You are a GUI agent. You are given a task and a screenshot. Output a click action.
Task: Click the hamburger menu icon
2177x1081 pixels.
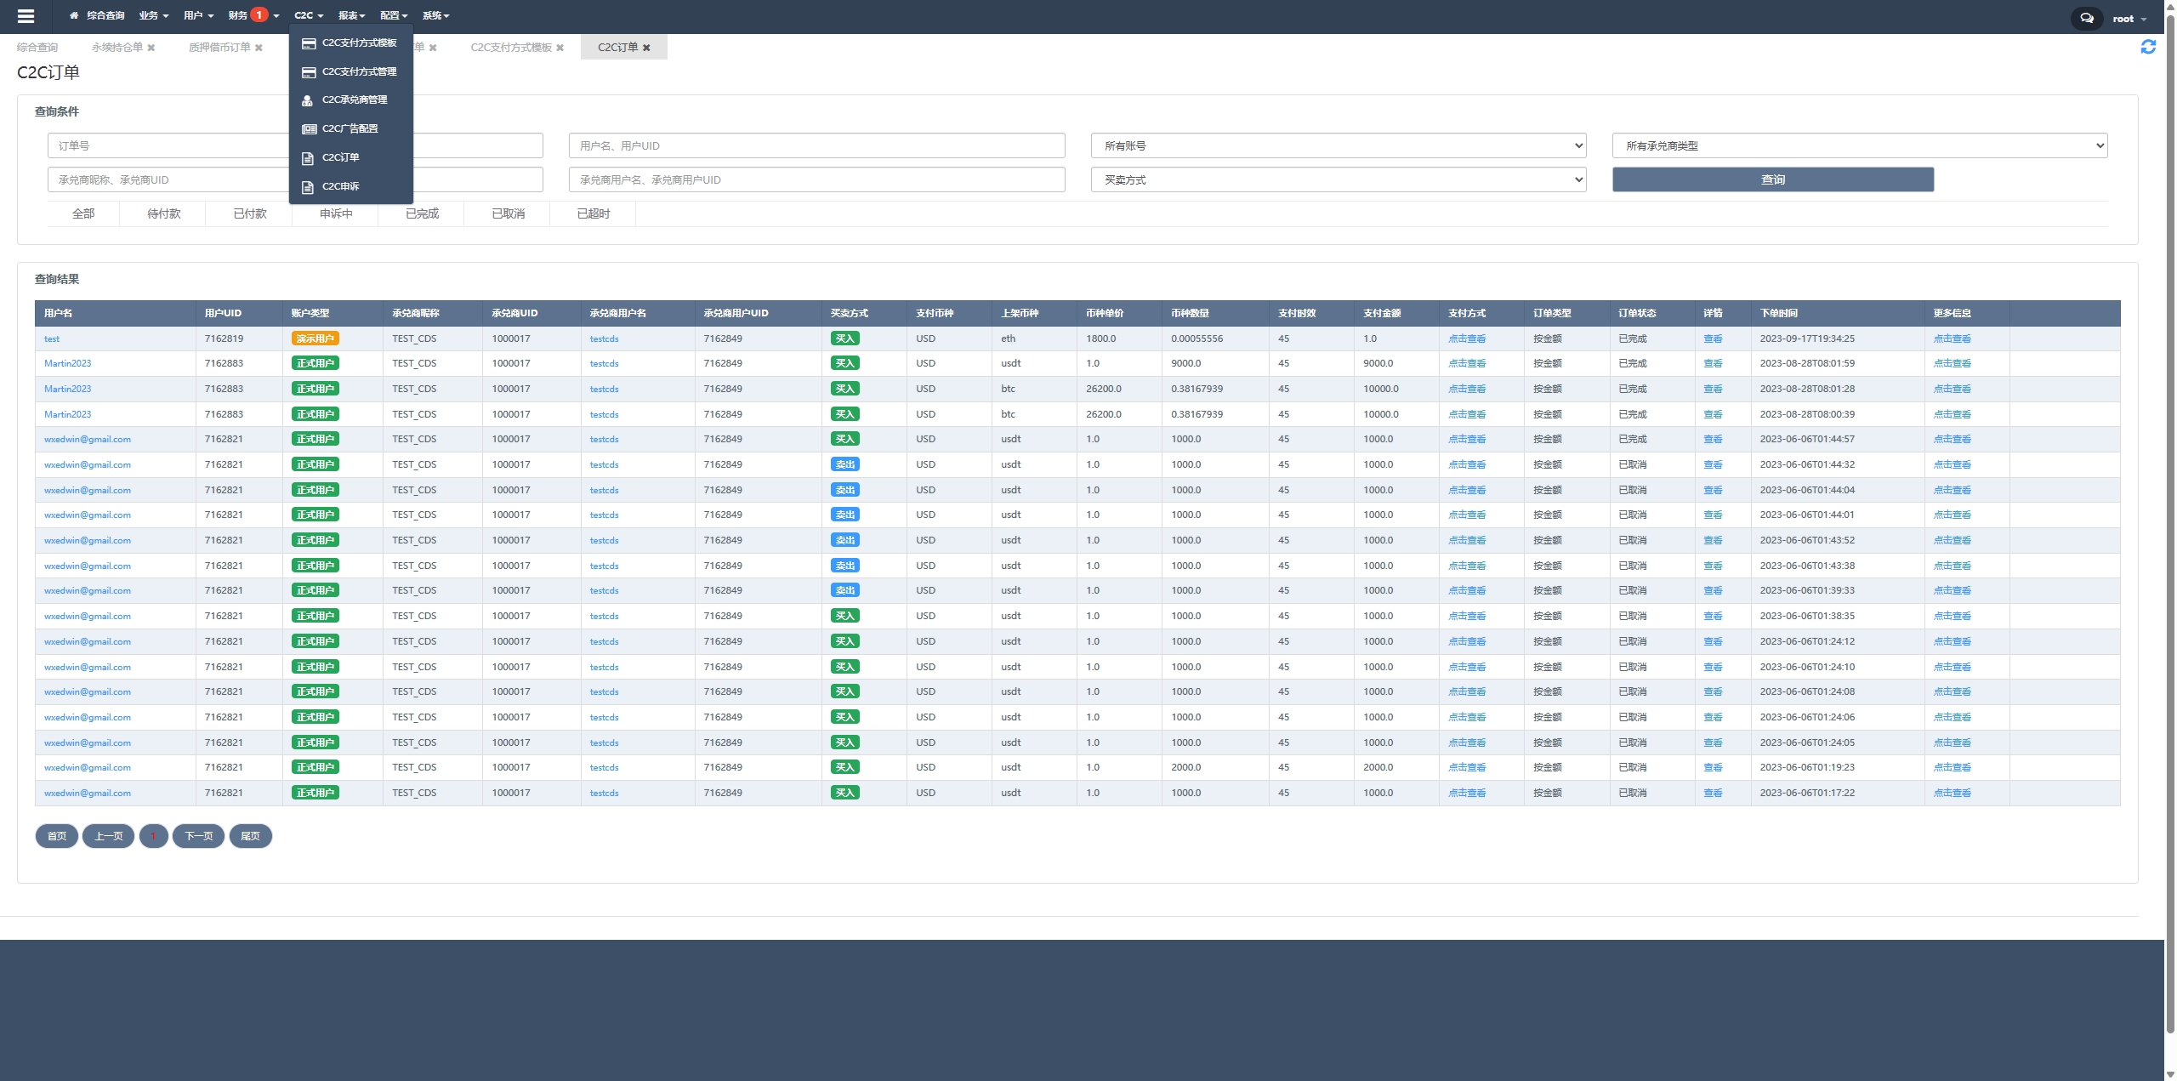point(26,16)
